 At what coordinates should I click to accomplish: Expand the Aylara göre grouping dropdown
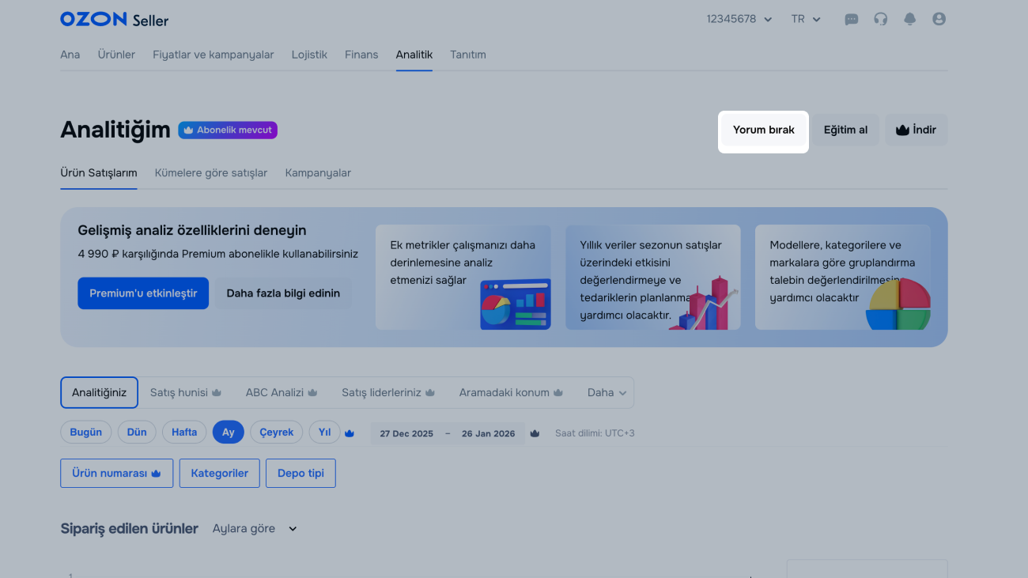[x=255, y=529]
